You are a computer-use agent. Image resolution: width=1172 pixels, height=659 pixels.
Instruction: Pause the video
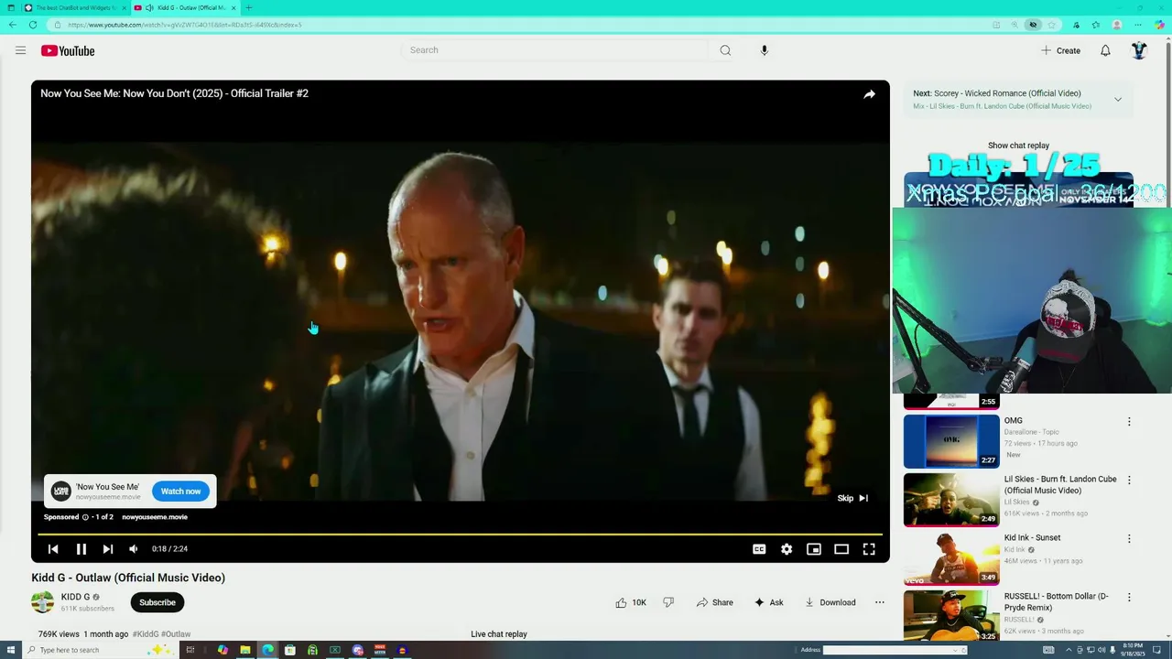click(x=81, y=549)
